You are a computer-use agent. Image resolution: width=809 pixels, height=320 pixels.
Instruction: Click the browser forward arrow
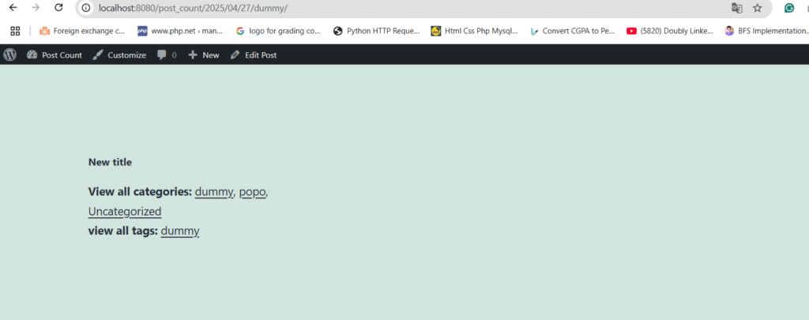click(36, 8)
